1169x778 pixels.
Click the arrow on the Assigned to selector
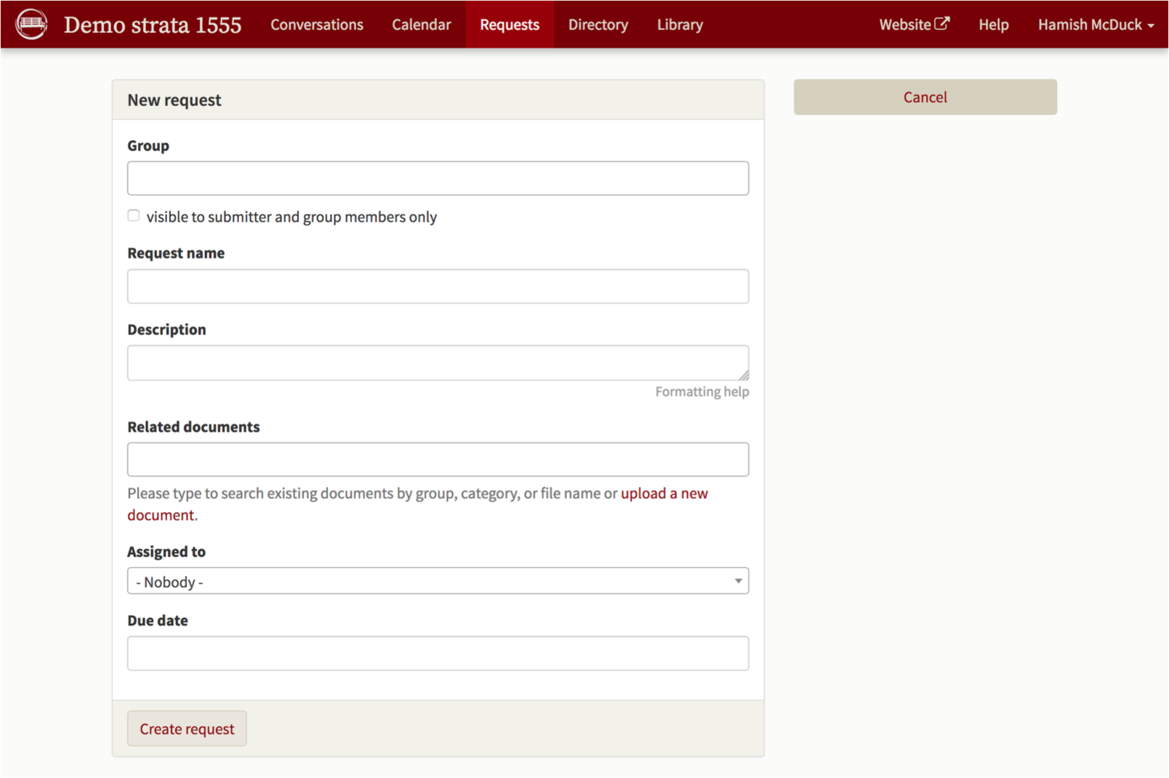point(738,580)
